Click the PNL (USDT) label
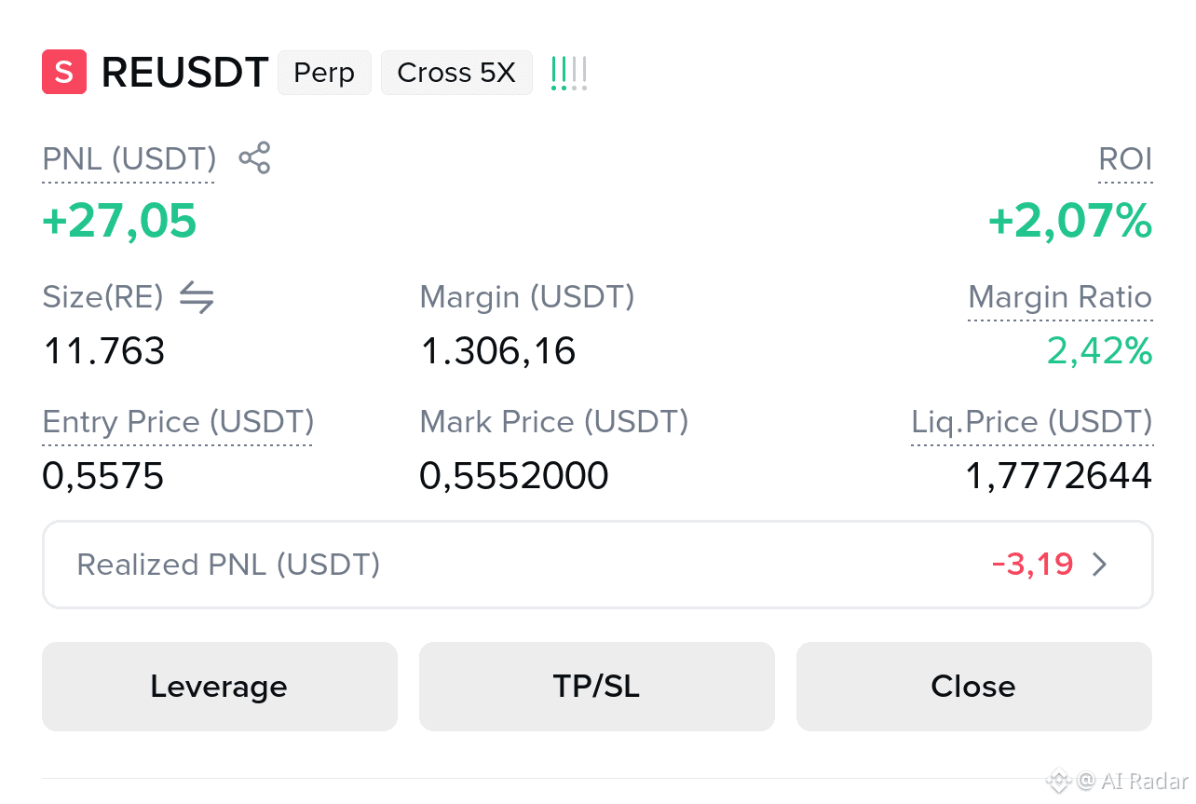The image size is (1196, 804). point(129,159)
